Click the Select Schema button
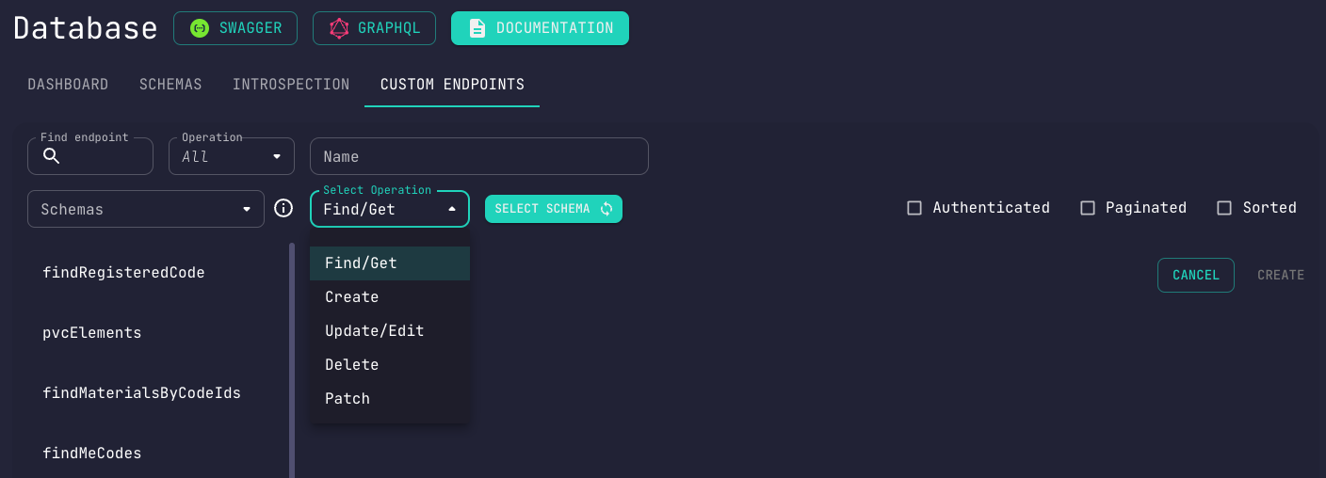1326x478 pixels. click(x=554, y=209)
